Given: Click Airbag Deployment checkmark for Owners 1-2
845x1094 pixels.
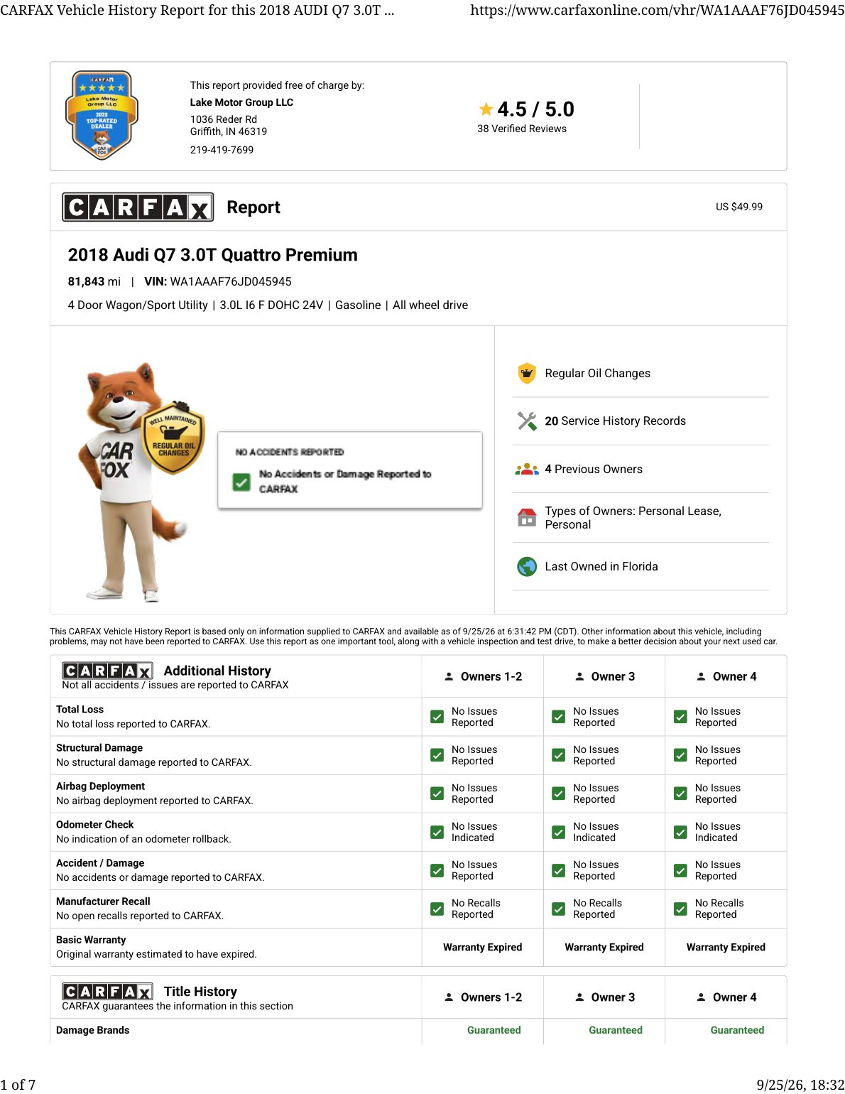Looking at the screenshot, I should (437, 794).
